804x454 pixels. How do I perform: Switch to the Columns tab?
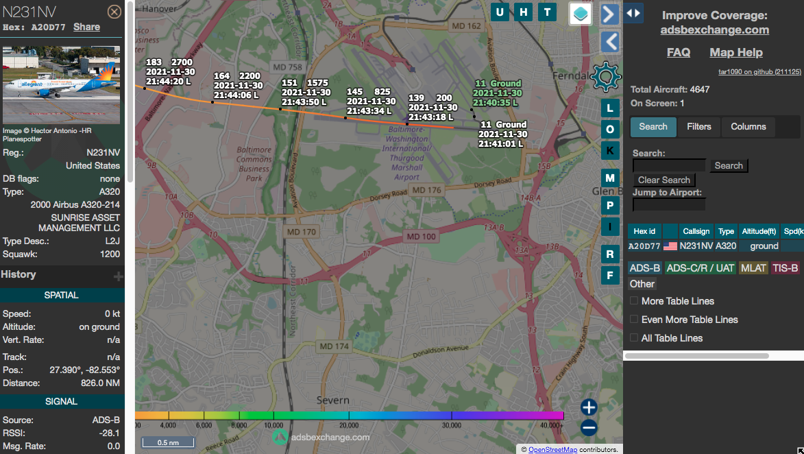748,127
